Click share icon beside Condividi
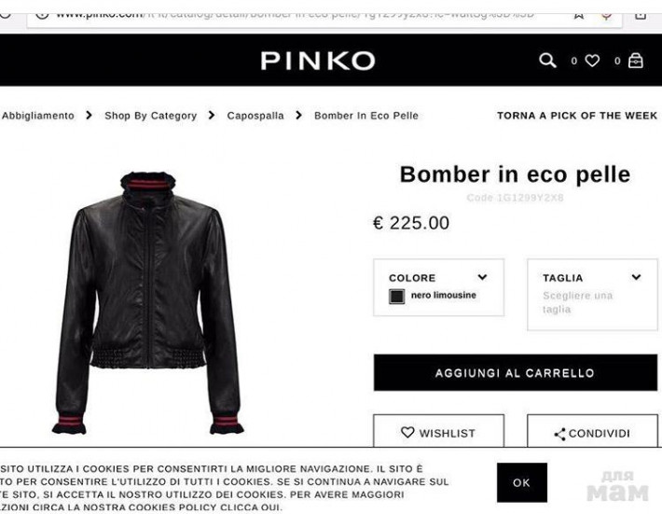This screenshot has width=662, height=514. click(x=559, y=434)
